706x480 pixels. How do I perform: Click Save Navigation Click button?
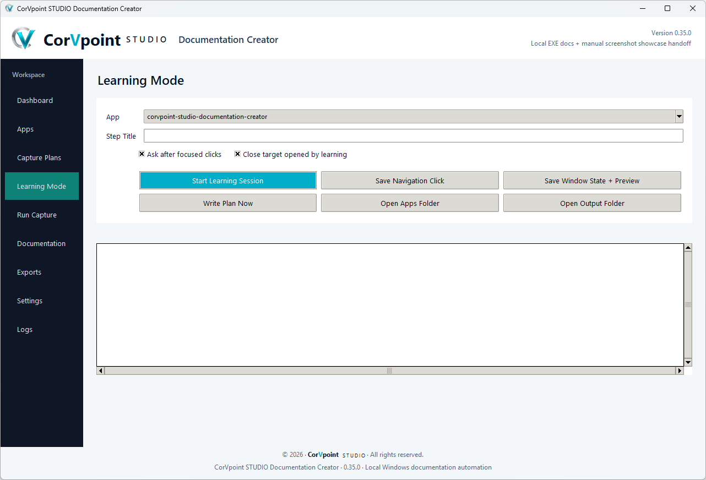point(410,181)
